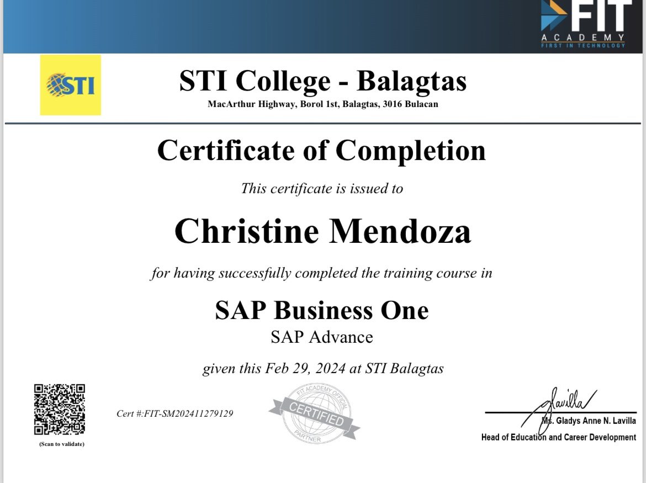Click 'Head of Education and Career Development'

[x=559, y=437]
